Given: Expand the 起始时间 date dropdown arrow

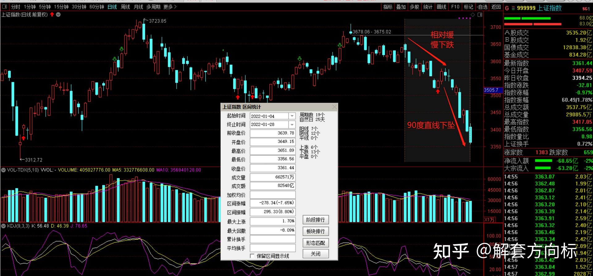Looking at the screenshot, I should [292, 116].
